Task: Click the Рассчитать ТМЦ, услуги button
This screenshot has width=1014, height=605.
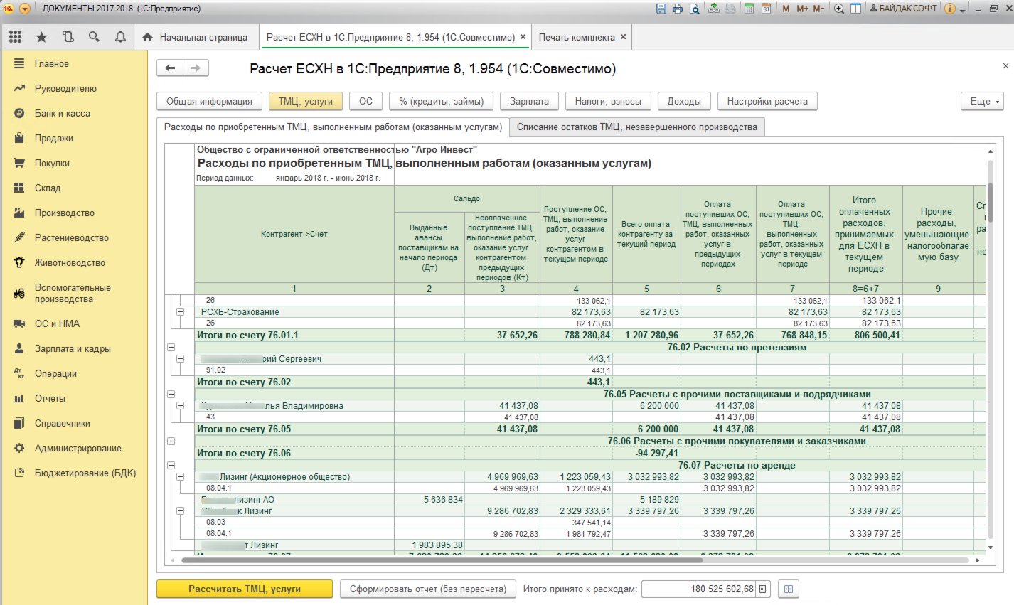Action: coord(245,589)
